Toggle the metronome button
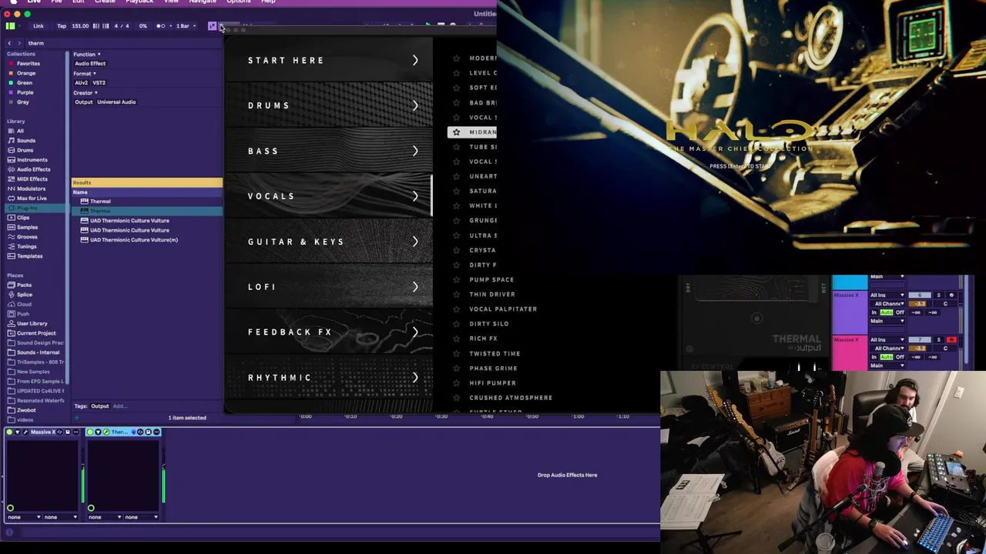 pyautogui.click(x=161, y=26)
